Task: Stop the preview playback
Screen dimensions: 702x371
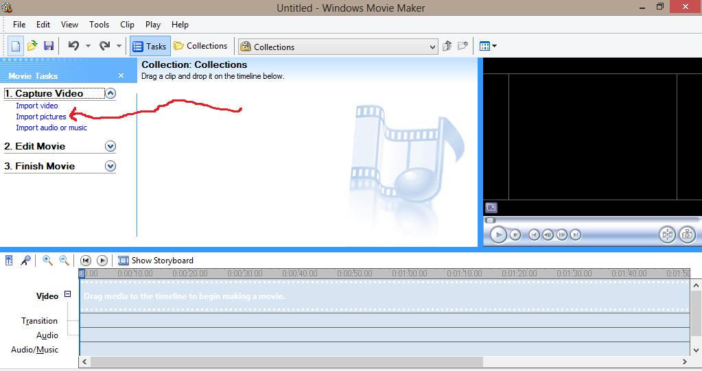Action: pyautogui.click(x=515, y=235)
